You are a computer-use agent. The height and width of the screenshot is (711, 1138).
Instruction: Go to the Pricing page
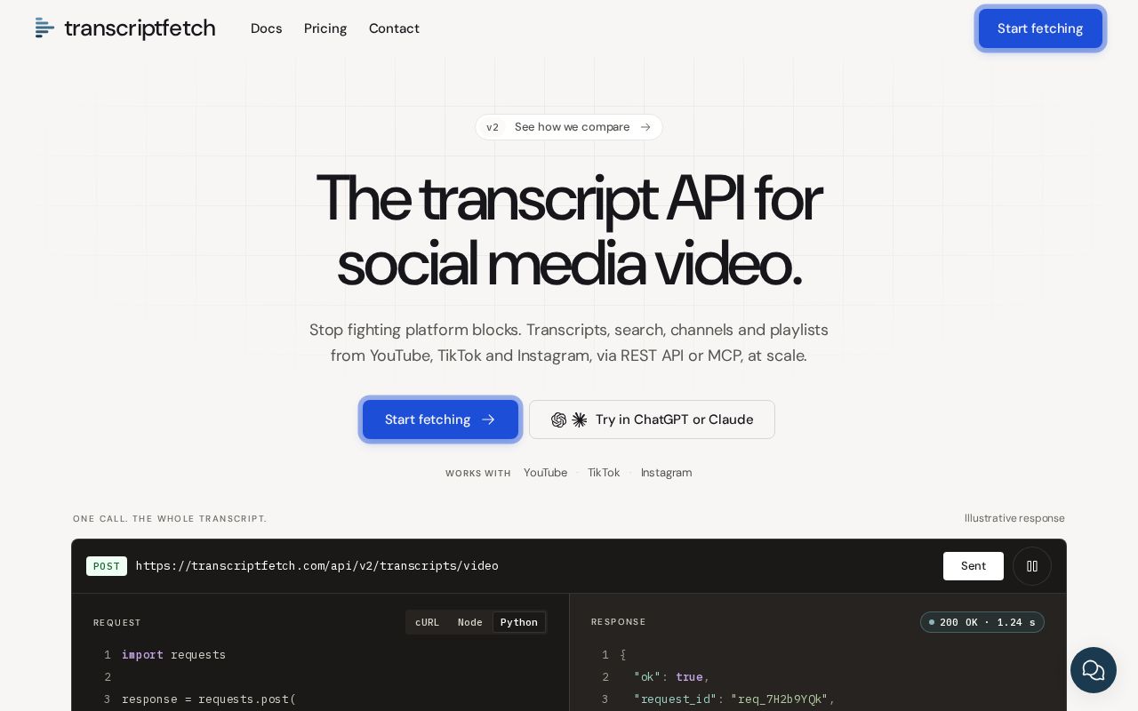[x=325, y=28]
